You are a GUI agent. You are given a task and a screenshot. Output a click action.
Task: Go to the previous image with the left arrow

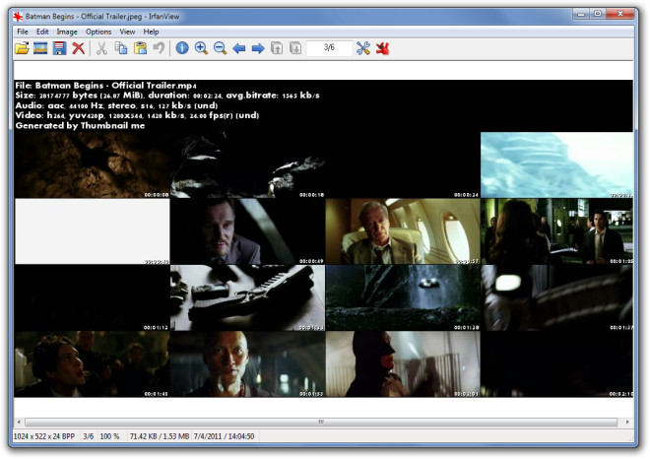[x=238, y=48]
